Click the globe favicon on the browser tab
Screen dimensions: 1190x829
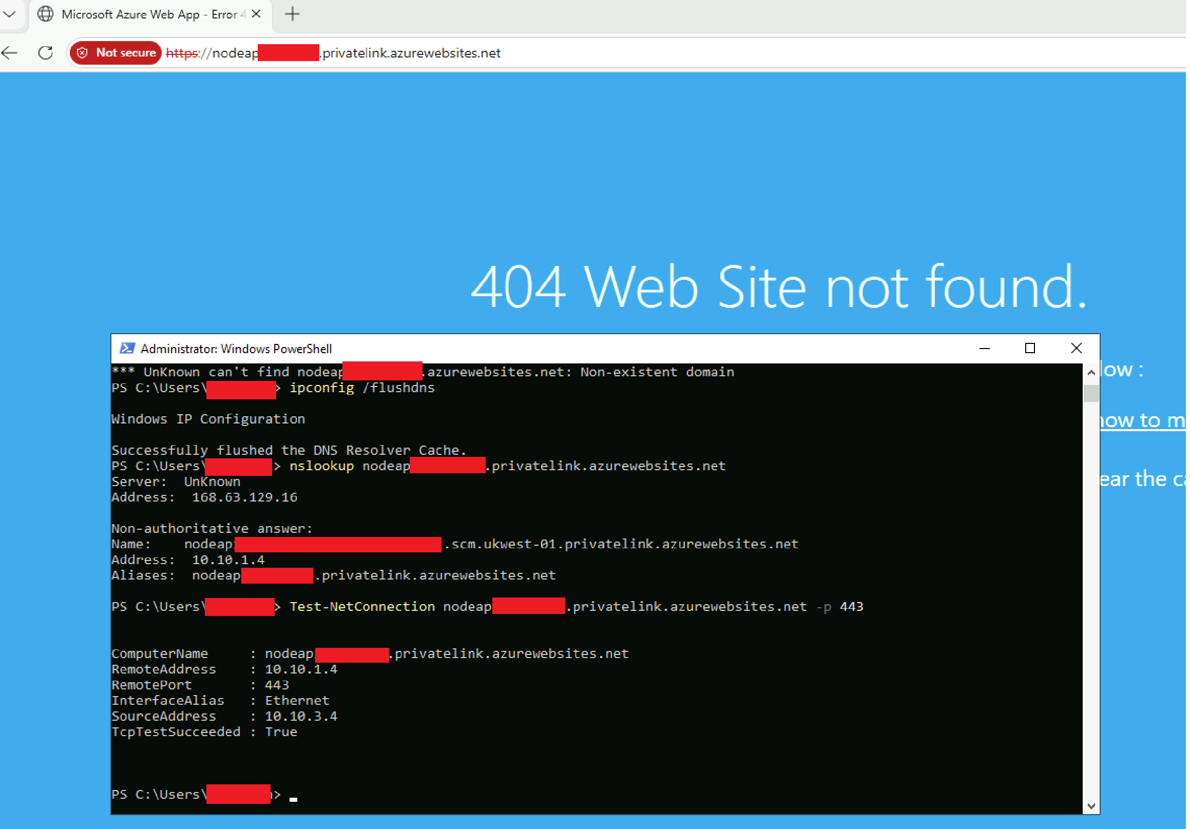tap(46, 14)
